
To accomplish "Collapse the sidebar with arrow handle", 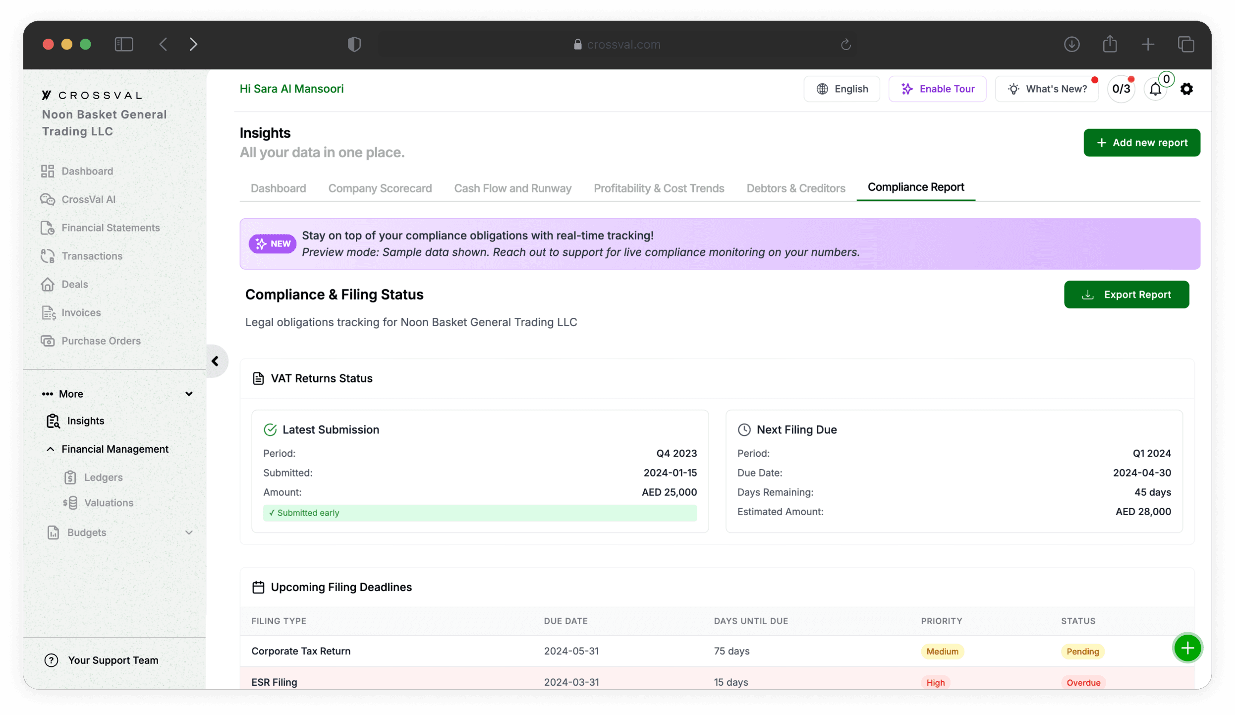I will point(215,361).
